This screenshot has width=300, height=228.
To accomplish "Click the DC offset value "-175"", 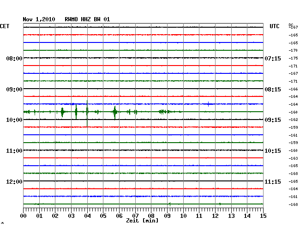I will [293, 58].
